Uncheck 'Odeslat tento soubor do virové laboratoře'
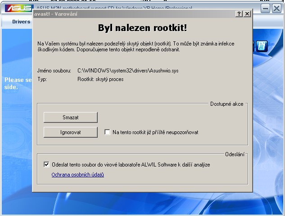 coord(46,164)
